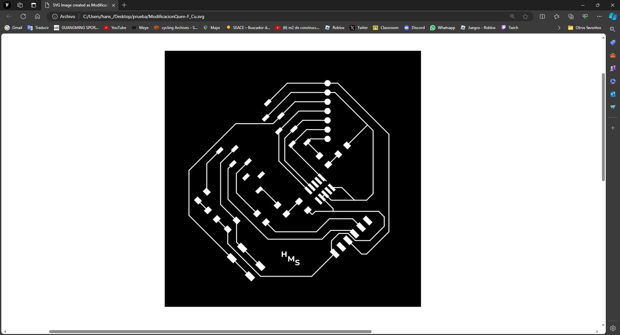620x335 pixels.
Task: Open sidebar games icon
Action: (x=613, y=68)
